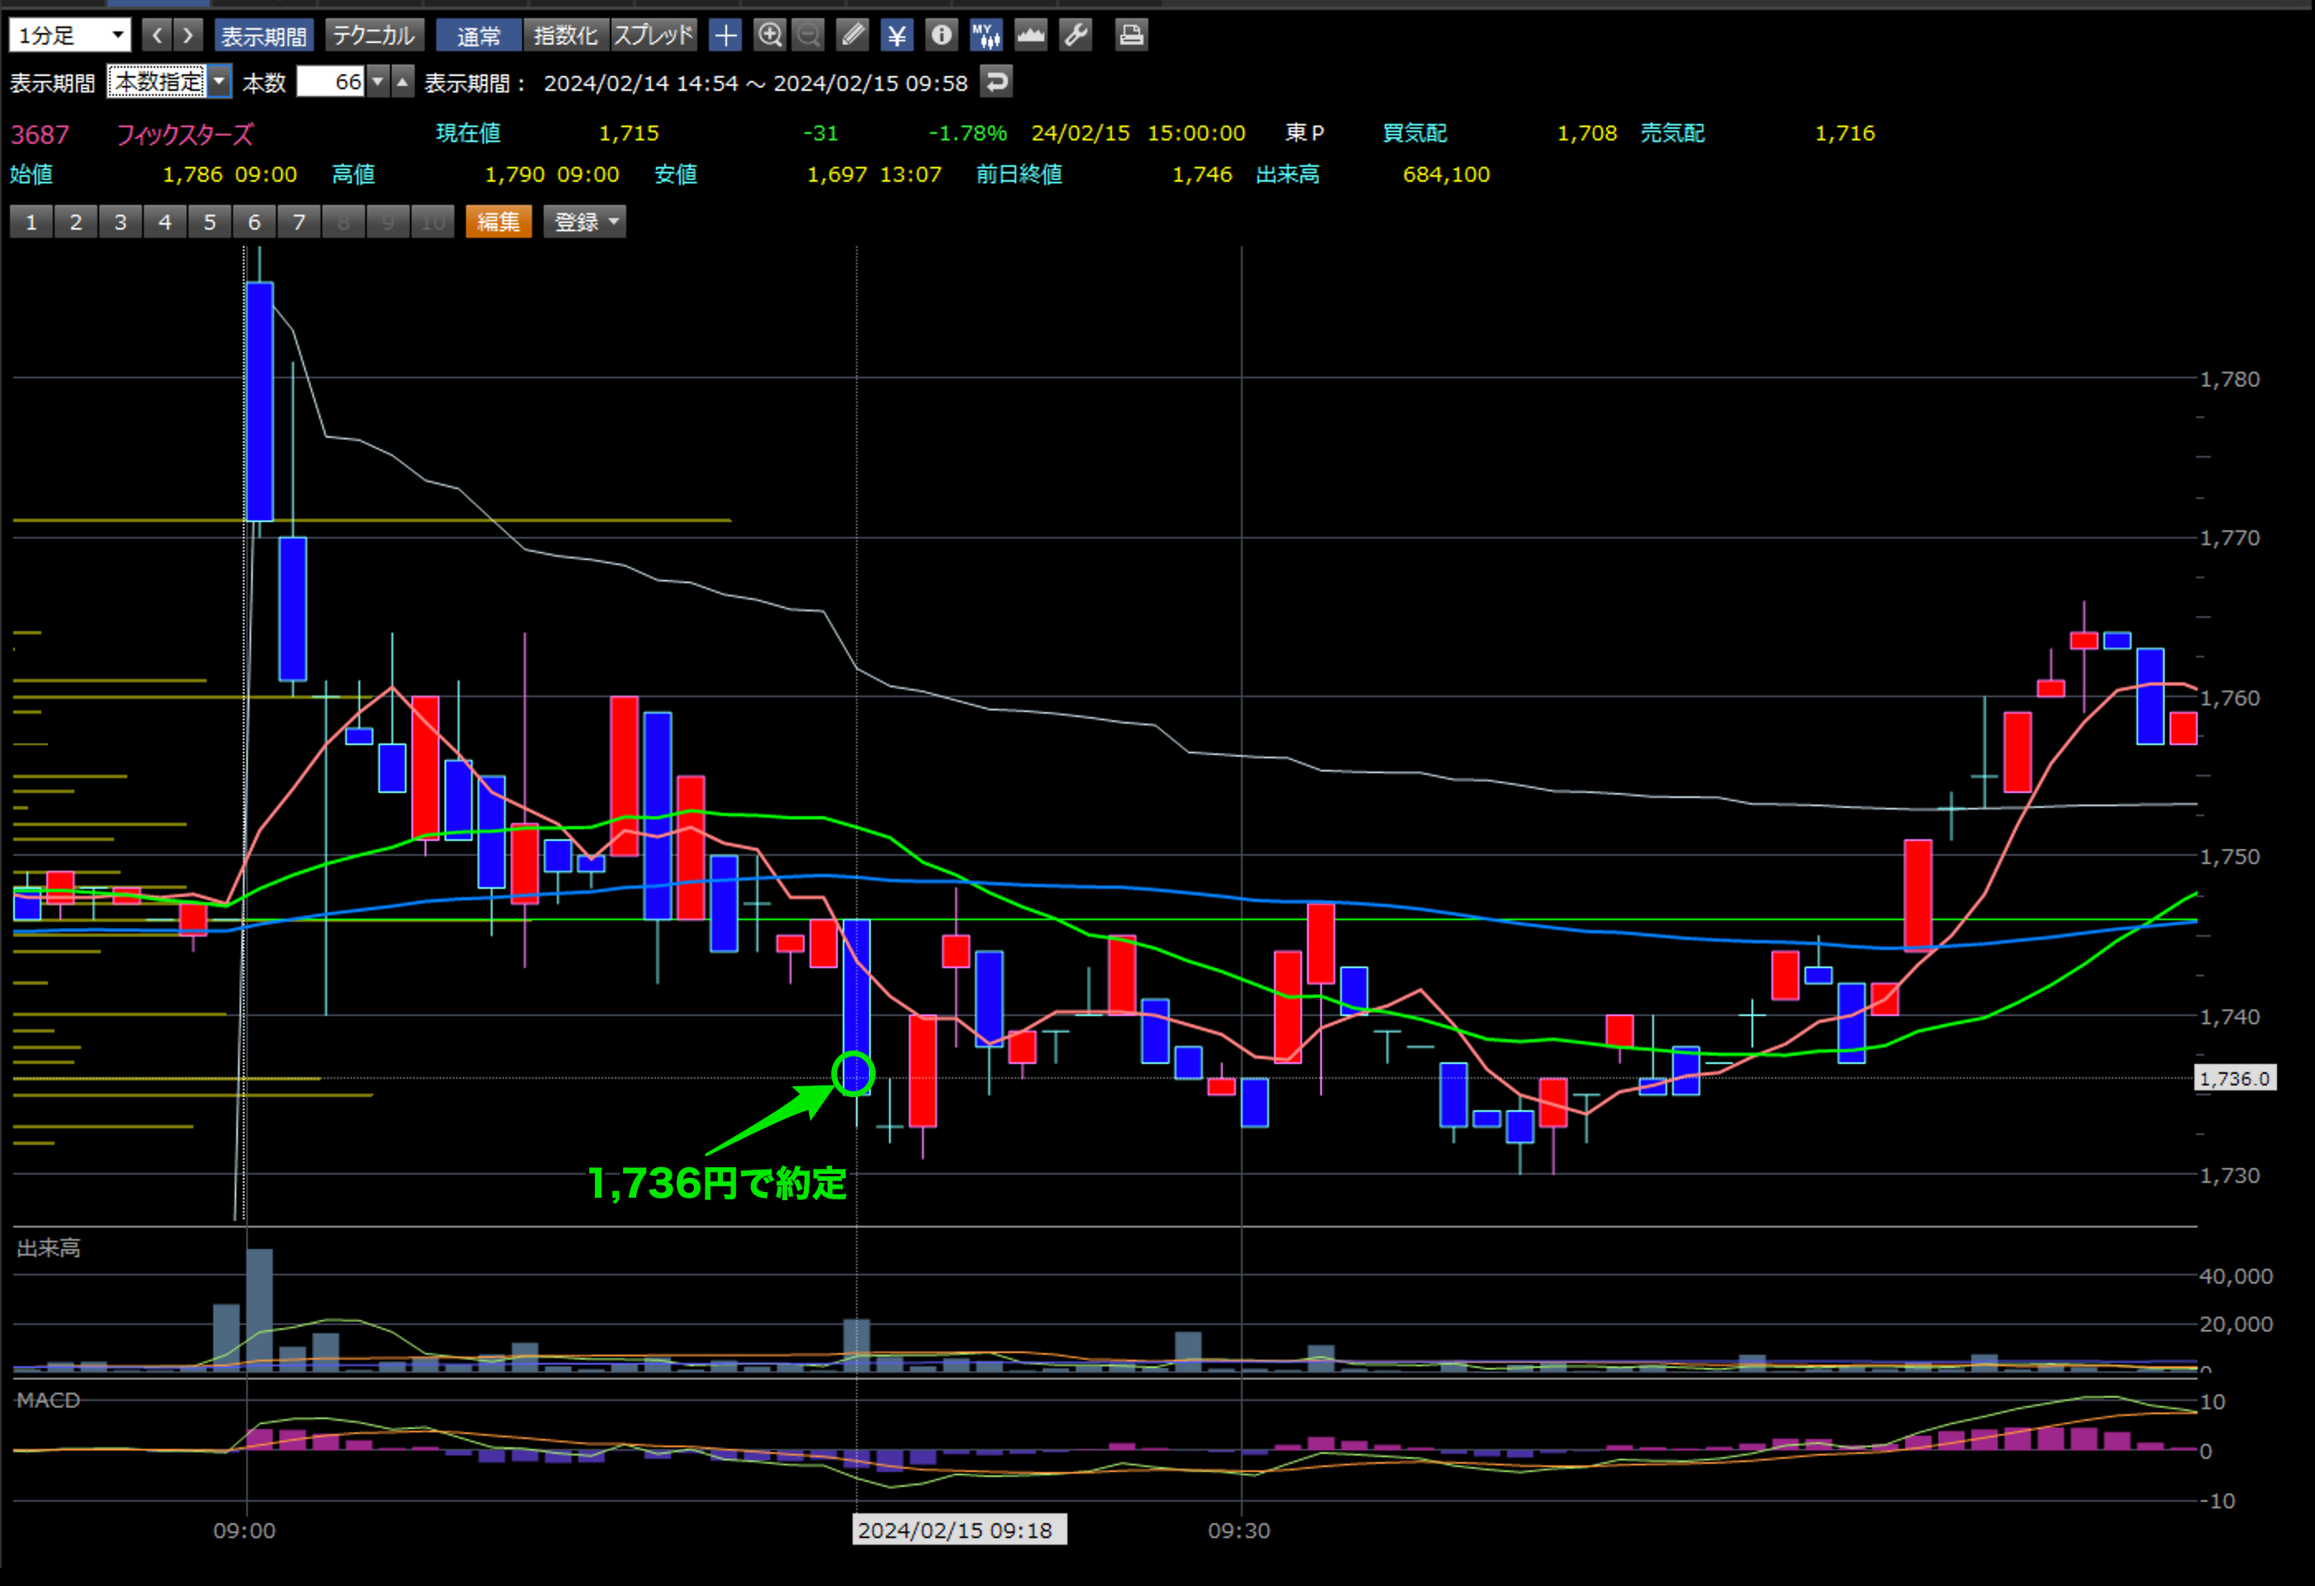The height and width of the screenshot is (1586, 2315).
Task: Toggle the 通常 normal display mode
Action: (x=478, y=36)
